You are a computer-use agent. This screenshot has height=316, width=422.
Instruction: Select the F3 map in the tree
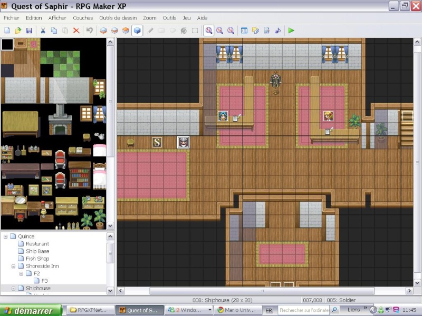[x=44, y=281]
